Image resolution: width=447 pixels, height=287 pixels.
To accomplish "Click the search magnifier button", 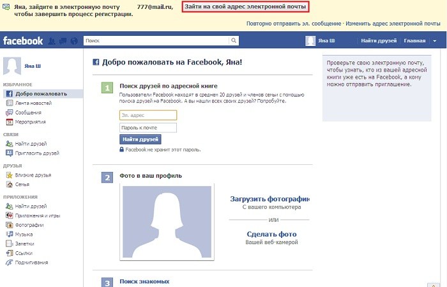I will [234, 40].
